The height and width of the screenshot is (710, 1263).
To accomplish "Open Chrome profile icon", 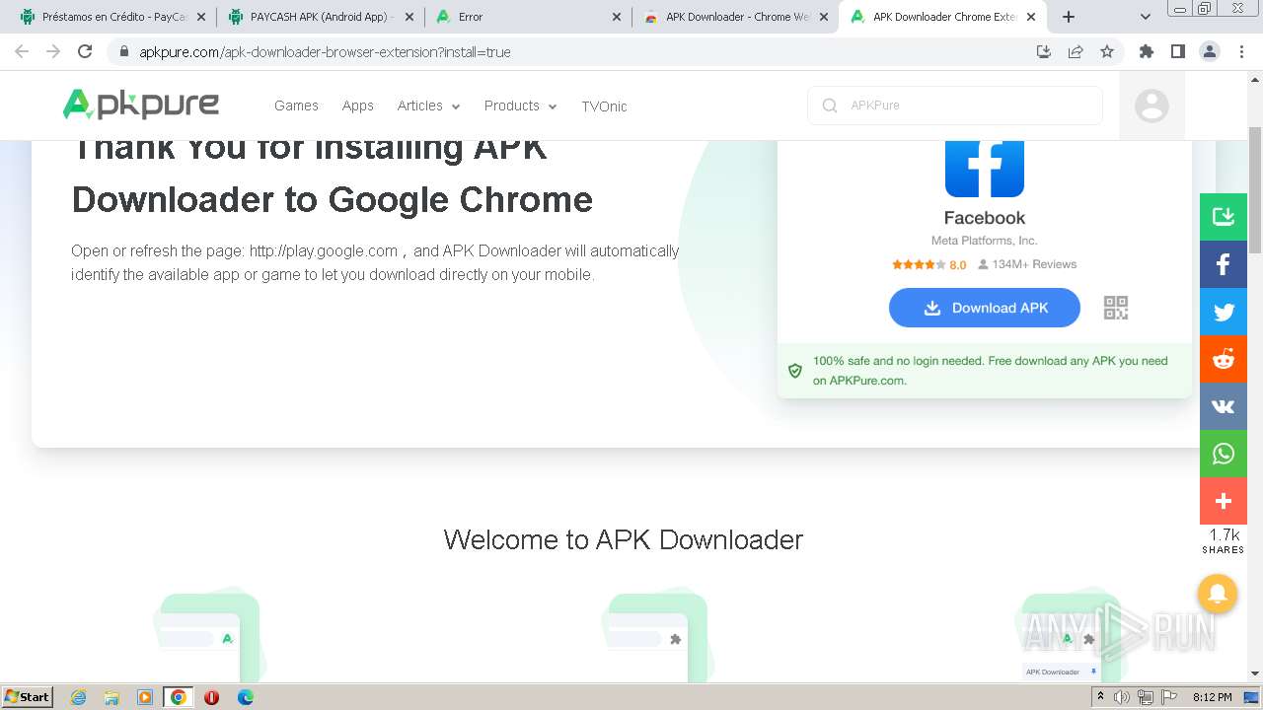I will point(1210,51).
